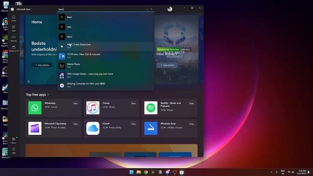Open HEVC Video Extensions app result
This screenshot has width=313, height=176.
click(x=106, y=46)
